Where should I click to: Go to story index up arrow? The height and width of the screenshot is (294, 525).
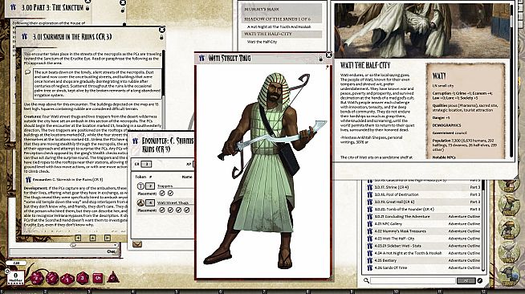coord(93,238)
